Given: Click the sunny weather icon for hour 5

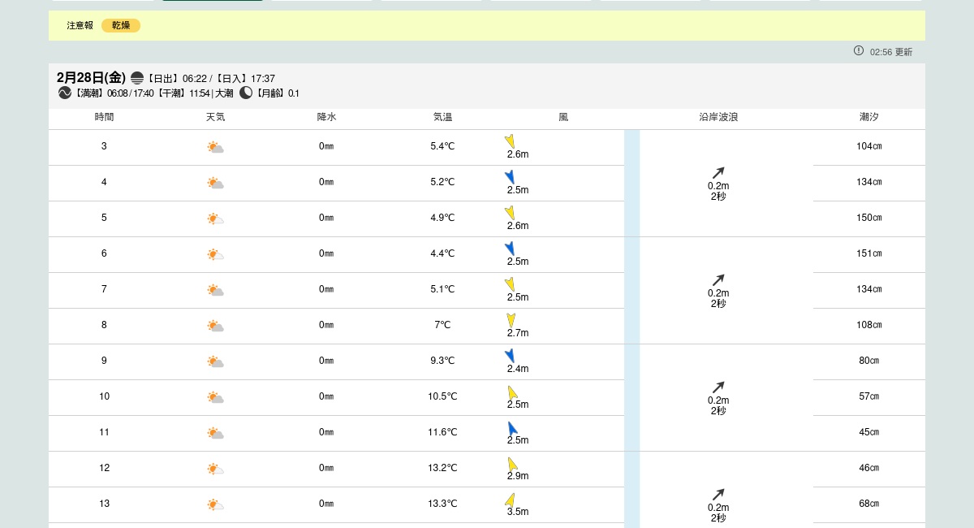Looking at the screenshot, I should pyautogui.click(x=215, y=219).
